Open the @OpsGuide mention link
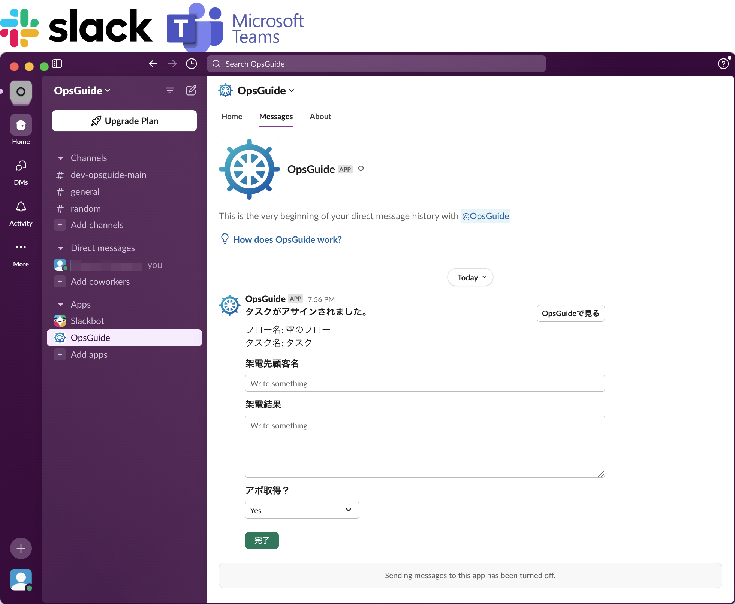 (x=485, y=216)
